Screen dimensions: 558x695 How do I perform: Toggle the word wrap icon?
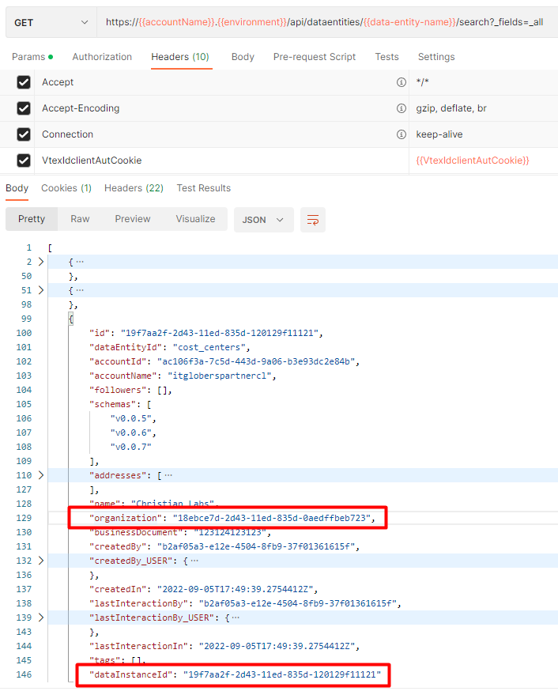(313, 220)
